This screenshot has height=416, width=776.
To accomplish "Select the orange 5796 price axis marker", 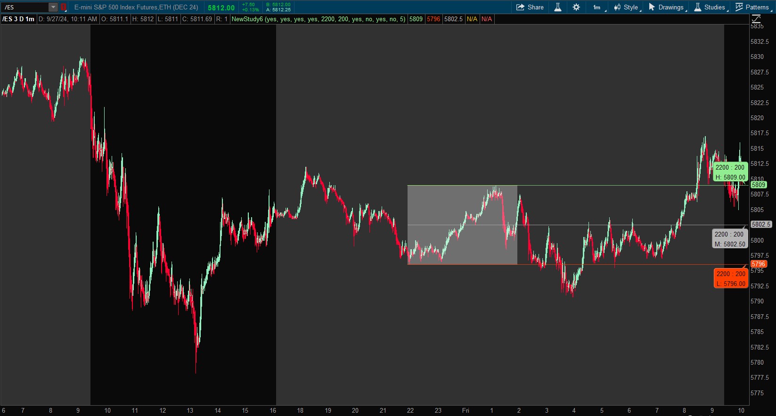I will pyautogui.click(x=758, y=264).
